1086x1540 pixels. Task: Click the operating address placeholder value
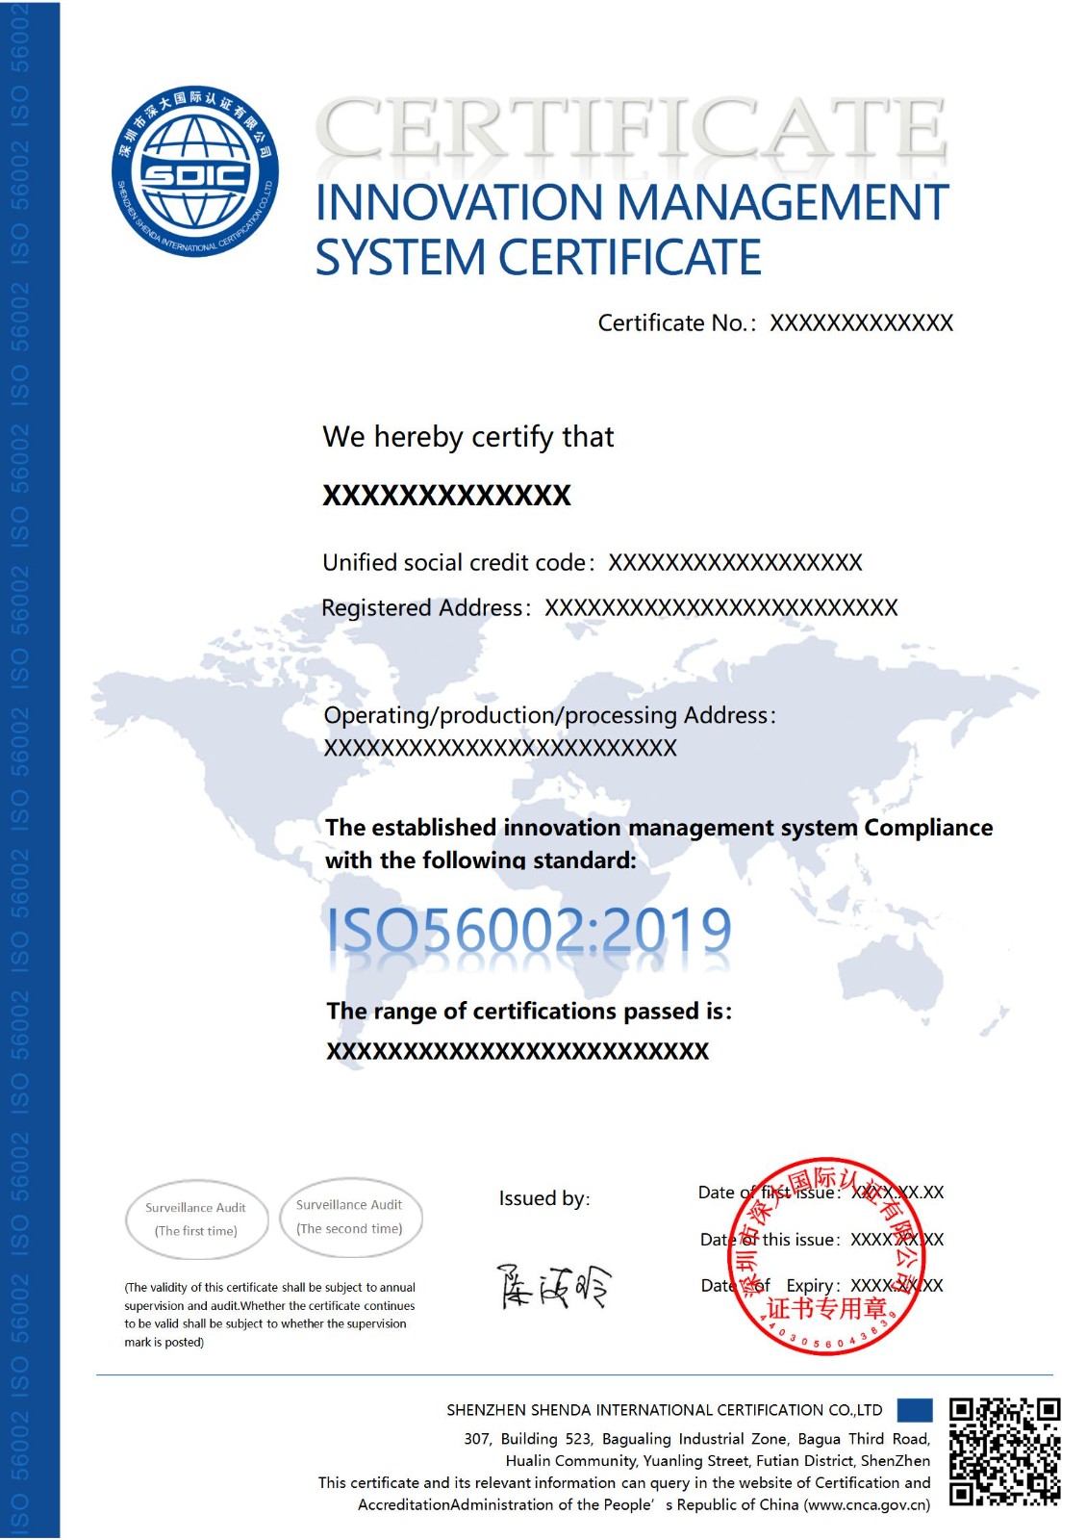pyautogui.click(x=500, y=748)
